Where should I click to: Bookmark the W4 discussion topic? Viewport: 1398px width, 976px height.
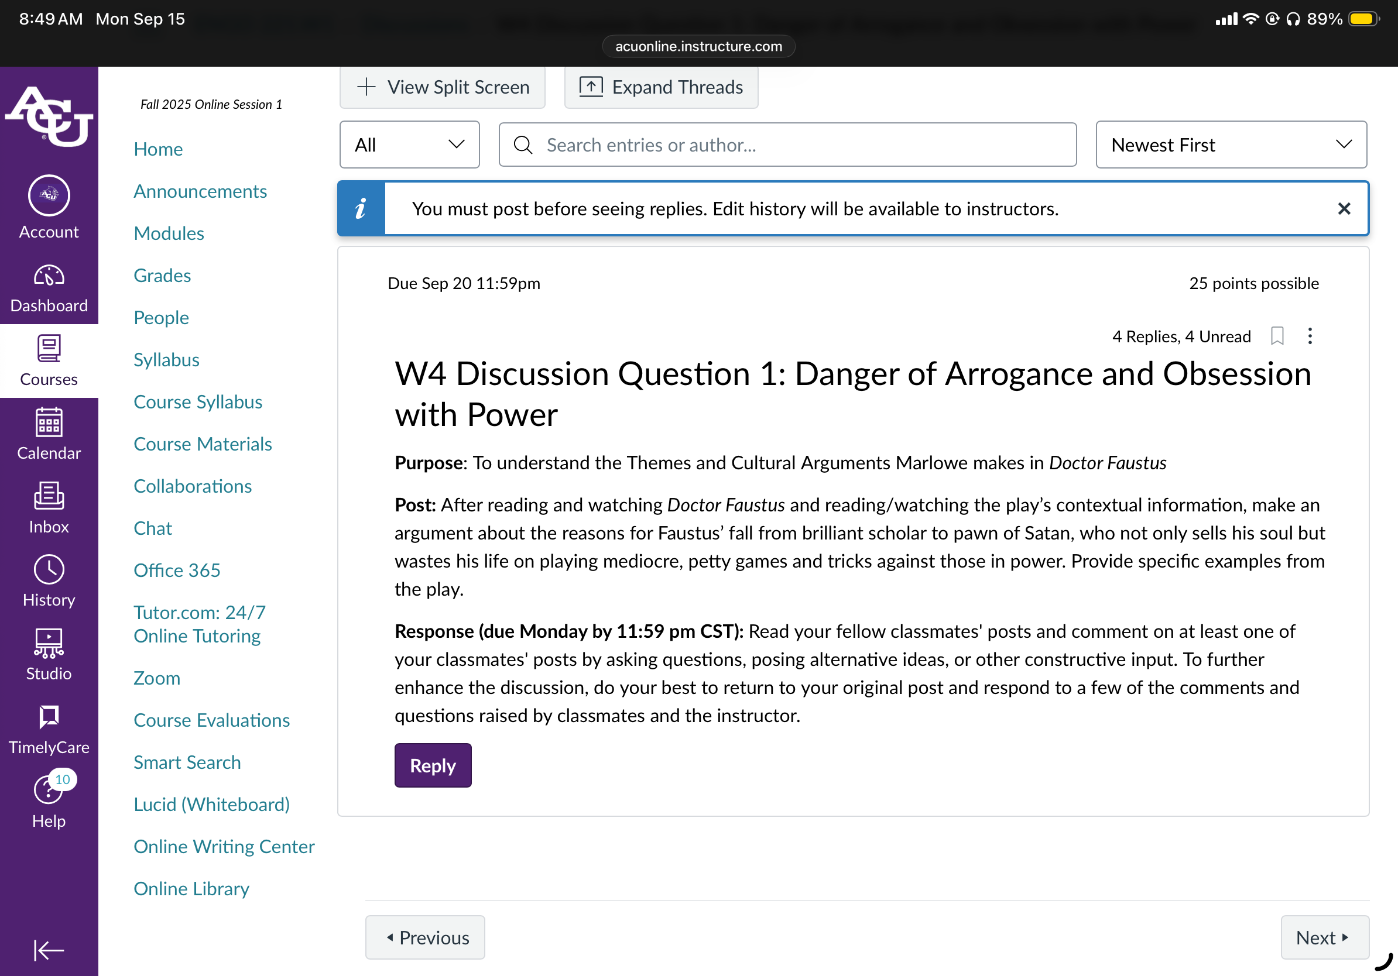pyautogui.click(x=1277, y=336)
